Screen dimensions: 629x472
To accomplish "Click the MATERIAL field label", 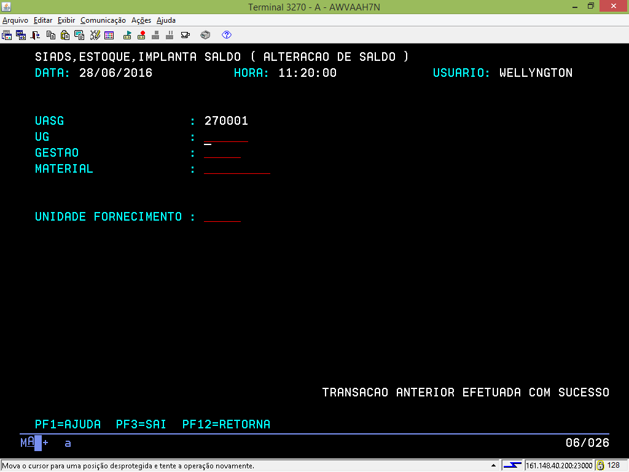I will tap(64, 169).
